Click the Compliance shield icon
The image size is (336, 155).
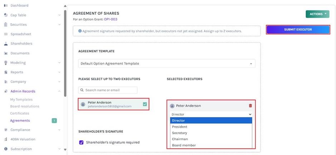[x=6, y=130]
